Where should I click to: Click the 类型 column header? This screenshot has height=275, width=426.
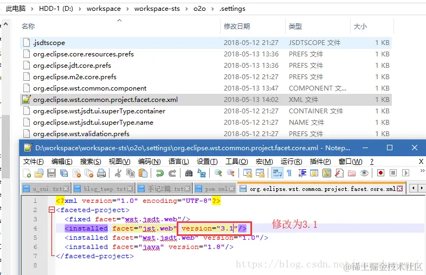295,27
